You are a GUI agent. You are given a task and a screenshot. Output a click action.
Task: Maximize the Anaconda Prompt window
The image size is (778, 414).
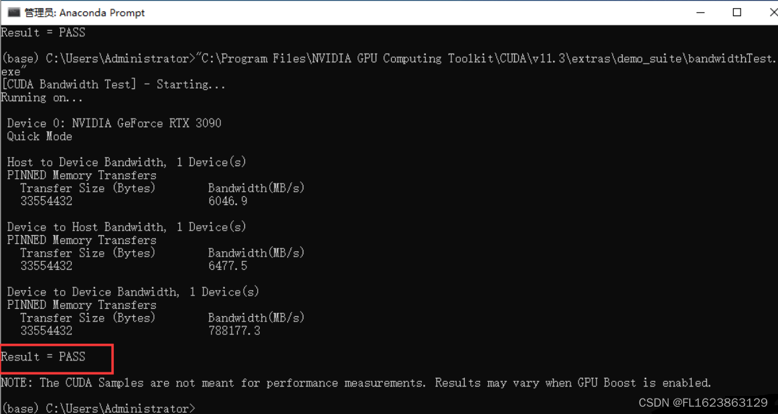tap(737, 13)
